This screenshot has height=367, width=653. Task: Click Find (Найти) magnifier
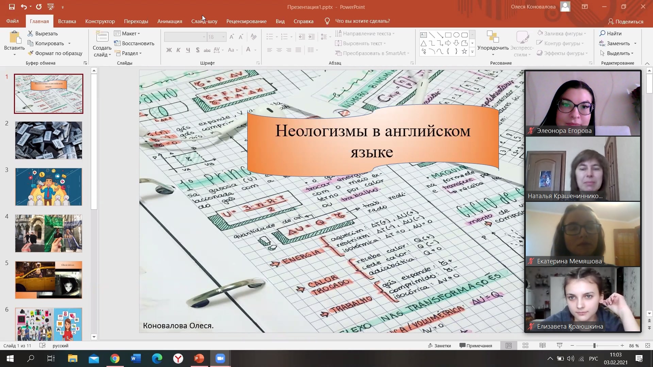[x=610, y=33]
